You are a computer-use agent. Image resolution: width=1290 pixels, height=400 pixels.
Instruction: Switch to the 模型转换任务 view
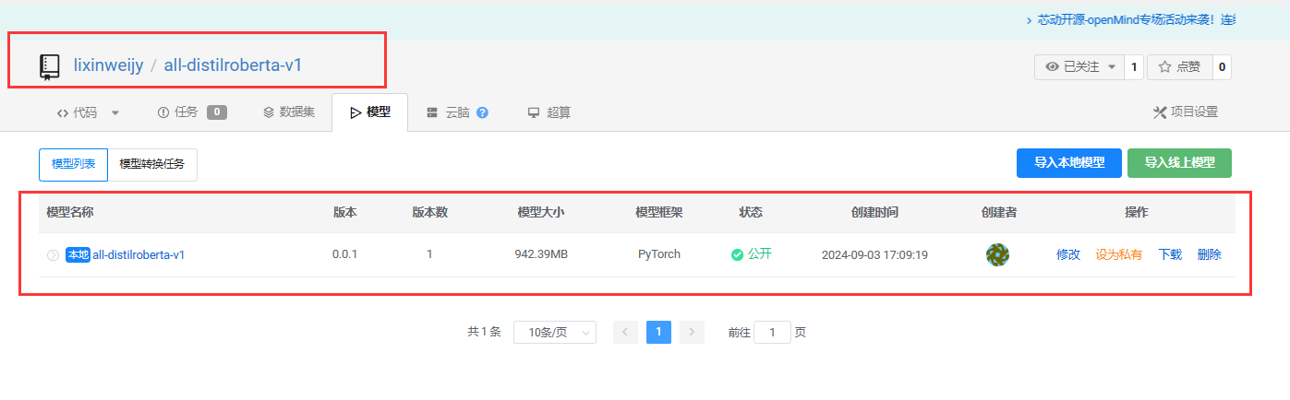pos(152,164)
